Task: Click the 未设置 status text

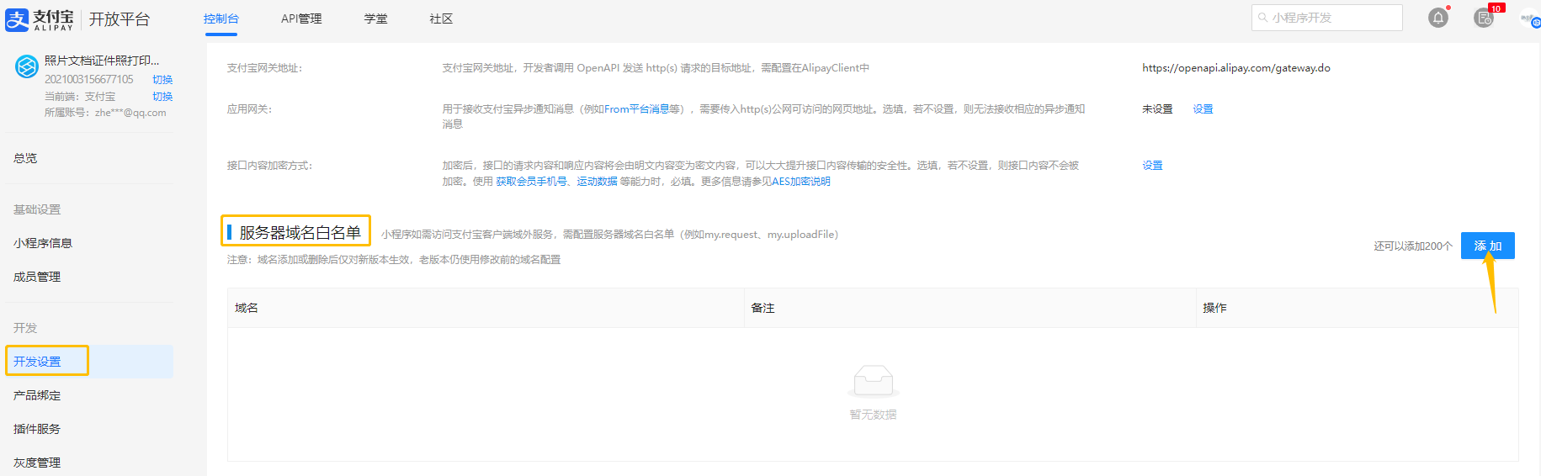Action: tap(1157, 109)
